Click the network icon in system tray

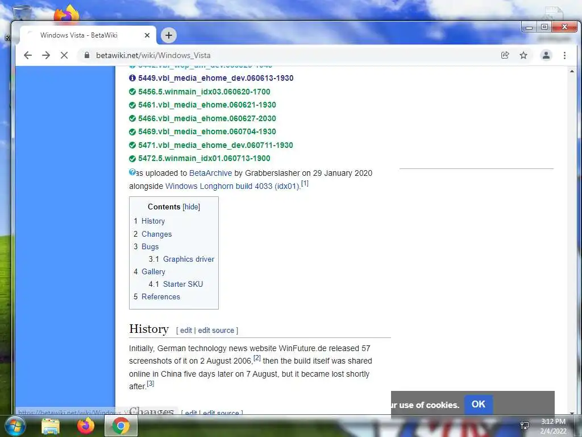525,426
